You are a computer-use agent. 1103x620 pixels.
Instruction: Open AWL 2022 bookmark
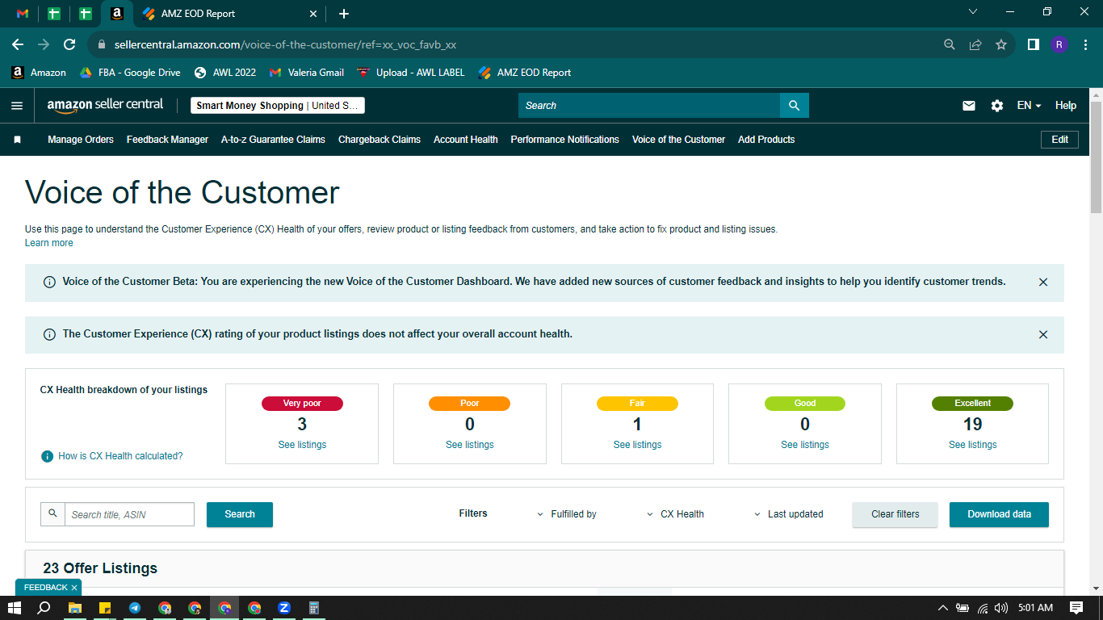(x=225, y=73)
